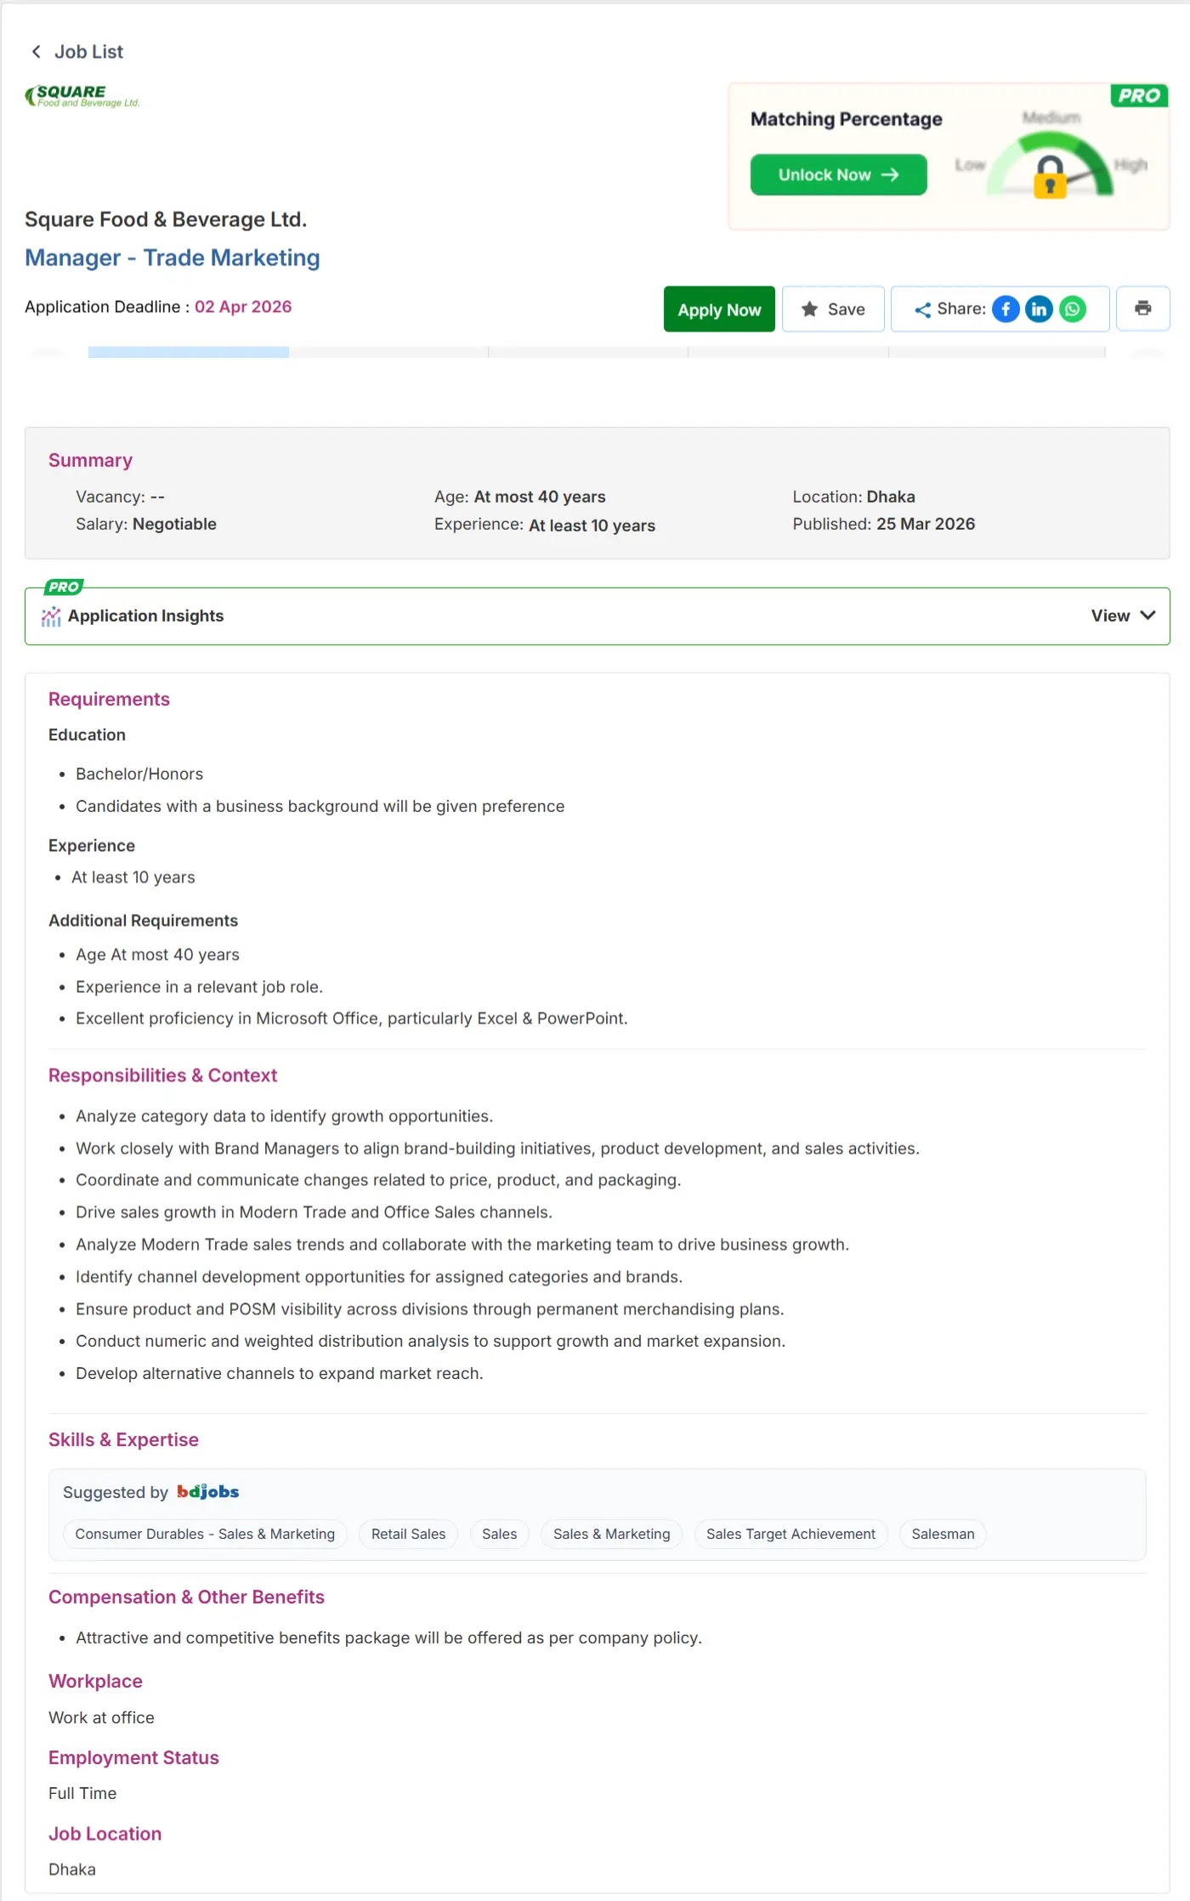Click the Application Insights chart icon
Screen dimensions: 1190x1901
[51, 616]
